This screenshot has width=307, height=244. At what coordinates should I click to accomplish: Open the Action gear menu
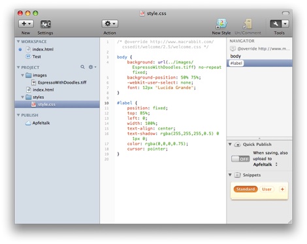click(110, 24)
